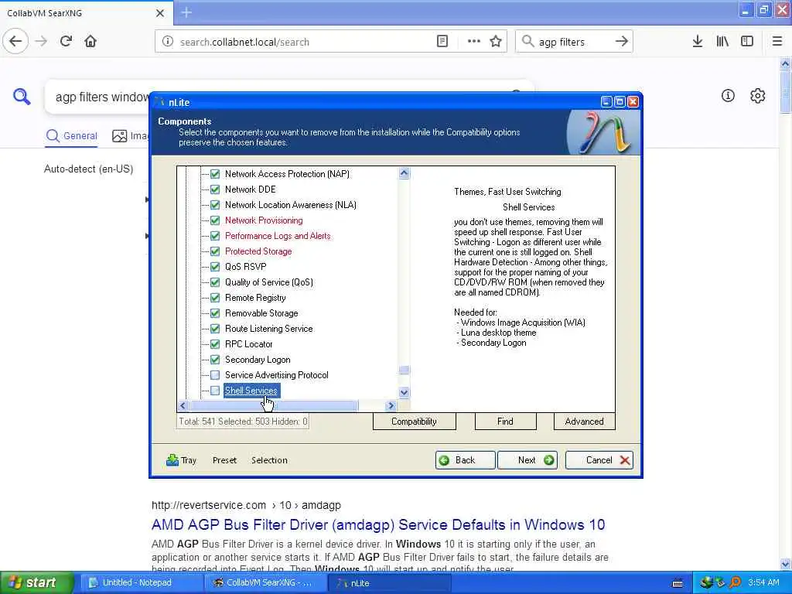The height and width of the screenshot is (594, 792).
Task: Submit the agp filters search arrow
Action: (622, 42)
